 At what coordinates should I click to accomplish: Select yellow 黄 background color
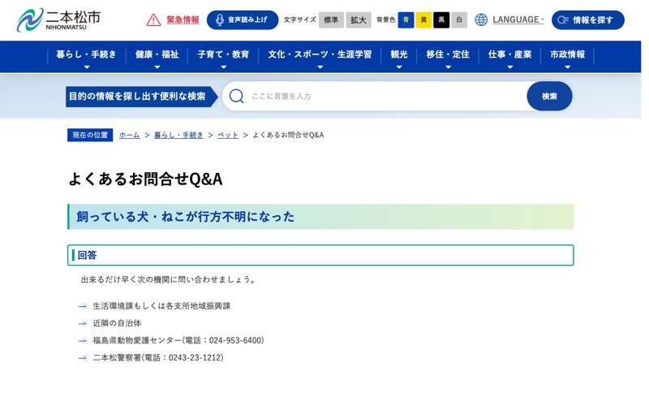(423, 19)
